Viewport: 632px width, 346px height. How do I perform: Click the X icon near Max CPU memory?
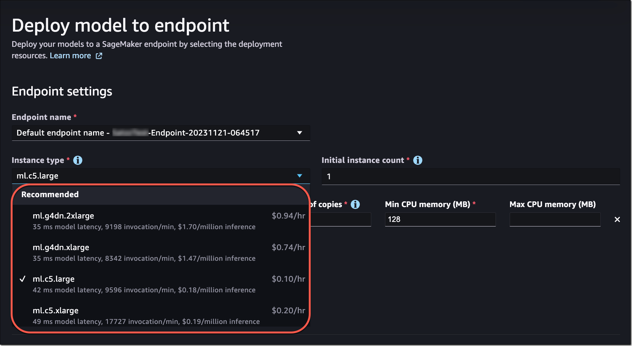(617, 219)
